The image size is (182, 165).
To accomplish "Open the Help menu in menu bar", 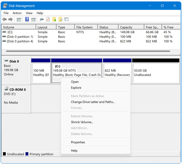I will coord(40,13).
